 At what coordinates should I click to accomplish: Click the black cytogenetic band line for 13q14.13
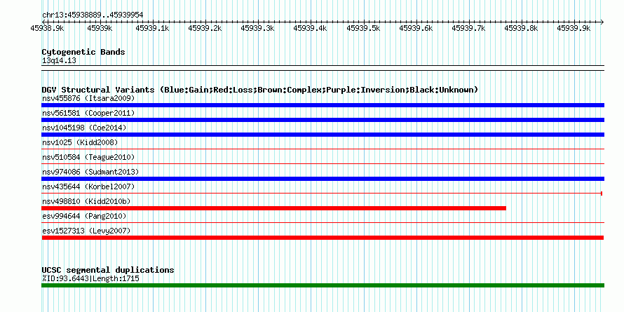pyautogui.click(x=323, y=68)
